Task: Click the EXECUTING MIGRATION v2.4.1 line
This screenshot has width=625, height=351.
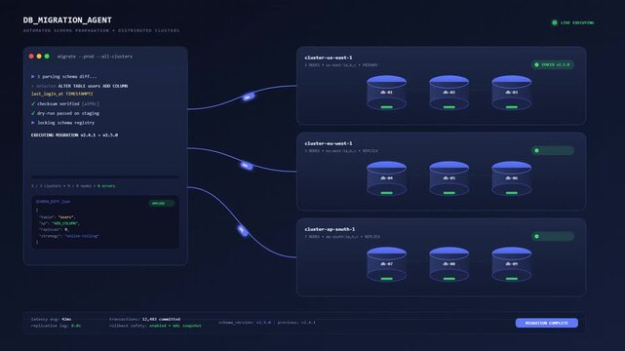Action: click(74, 136)
